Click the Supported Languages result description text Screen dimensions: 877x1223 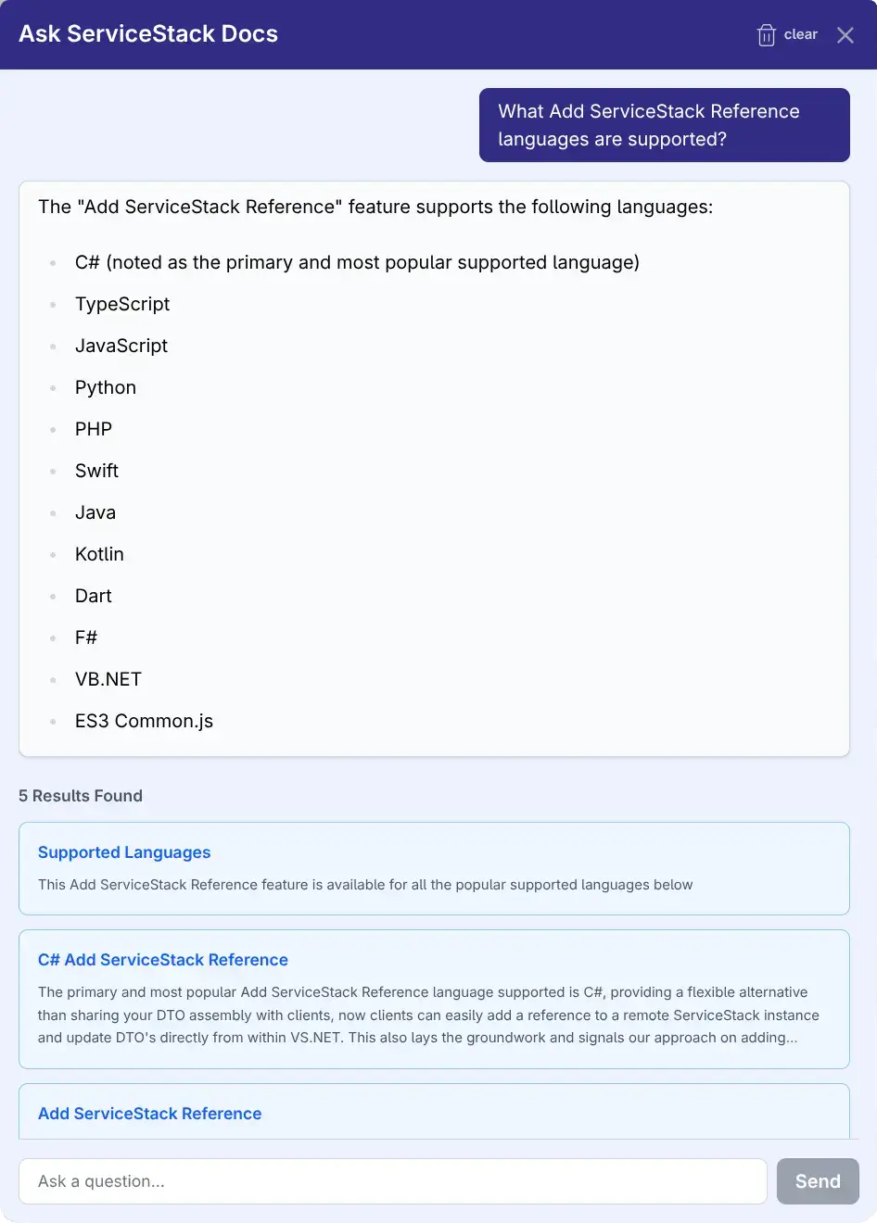click(x=365, y=885)
